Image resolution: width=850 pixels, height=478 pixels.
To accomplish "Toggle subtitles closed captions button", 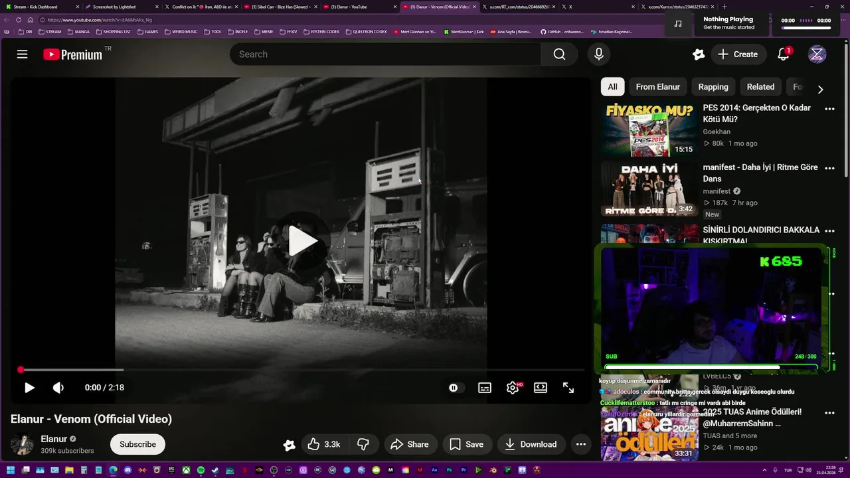I will click(485, 388).
